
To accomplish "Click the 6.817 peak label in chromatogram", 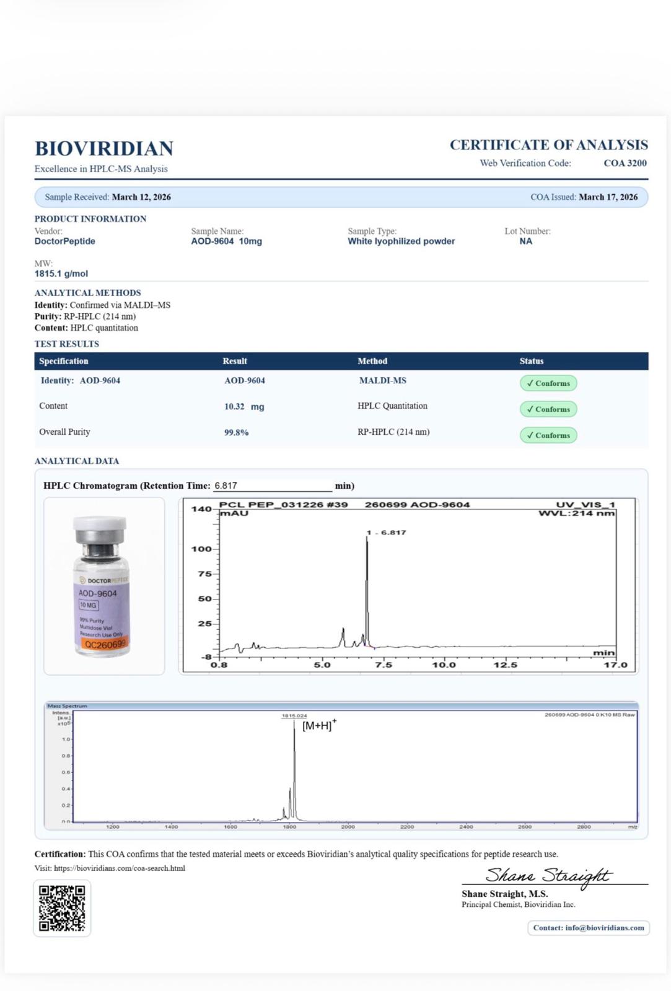I will point(387,533).
